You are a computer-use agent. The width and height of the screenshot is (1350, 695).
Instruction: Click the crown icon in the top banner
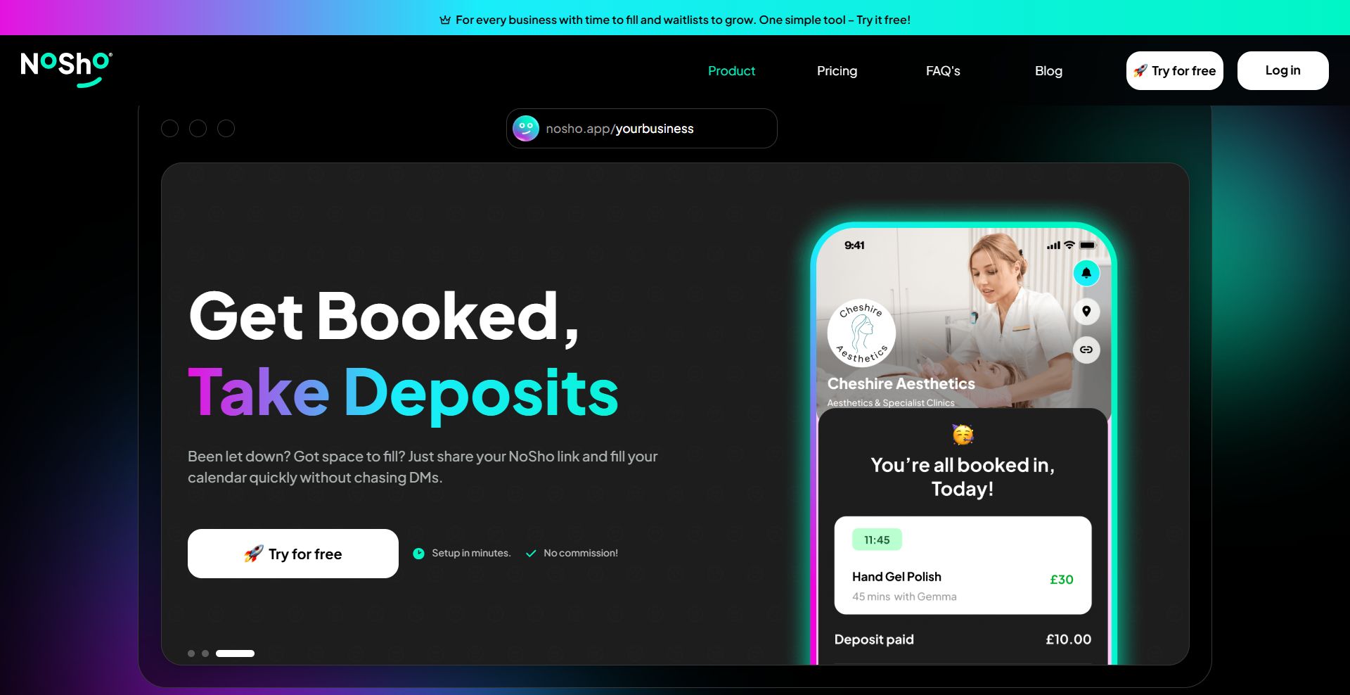click(445, 20)
